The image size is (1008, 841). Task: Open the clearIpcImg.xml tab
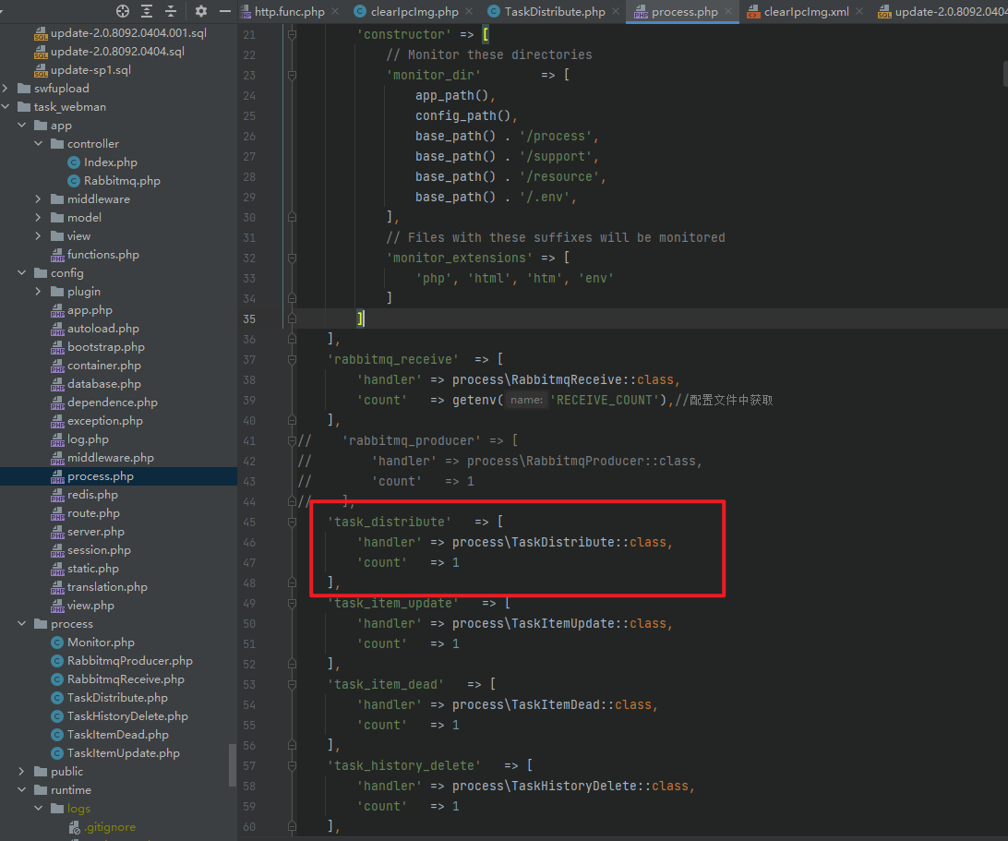[x=806, y=12]
